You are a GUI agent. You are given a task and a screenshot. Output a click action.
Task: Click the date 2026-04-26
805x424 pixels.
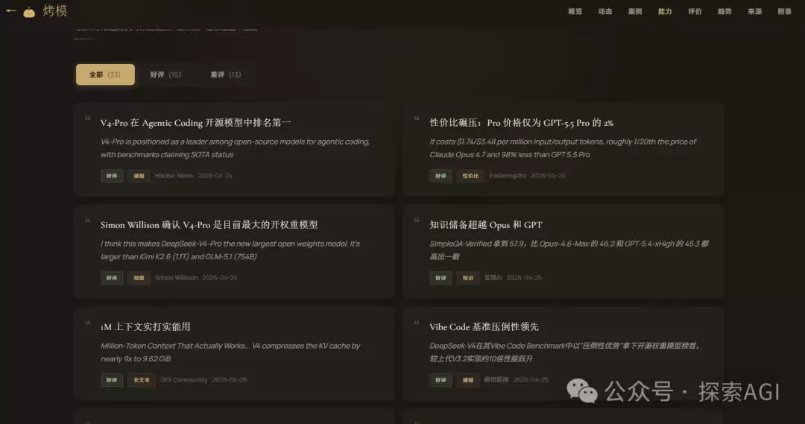[x=230, y=380]
